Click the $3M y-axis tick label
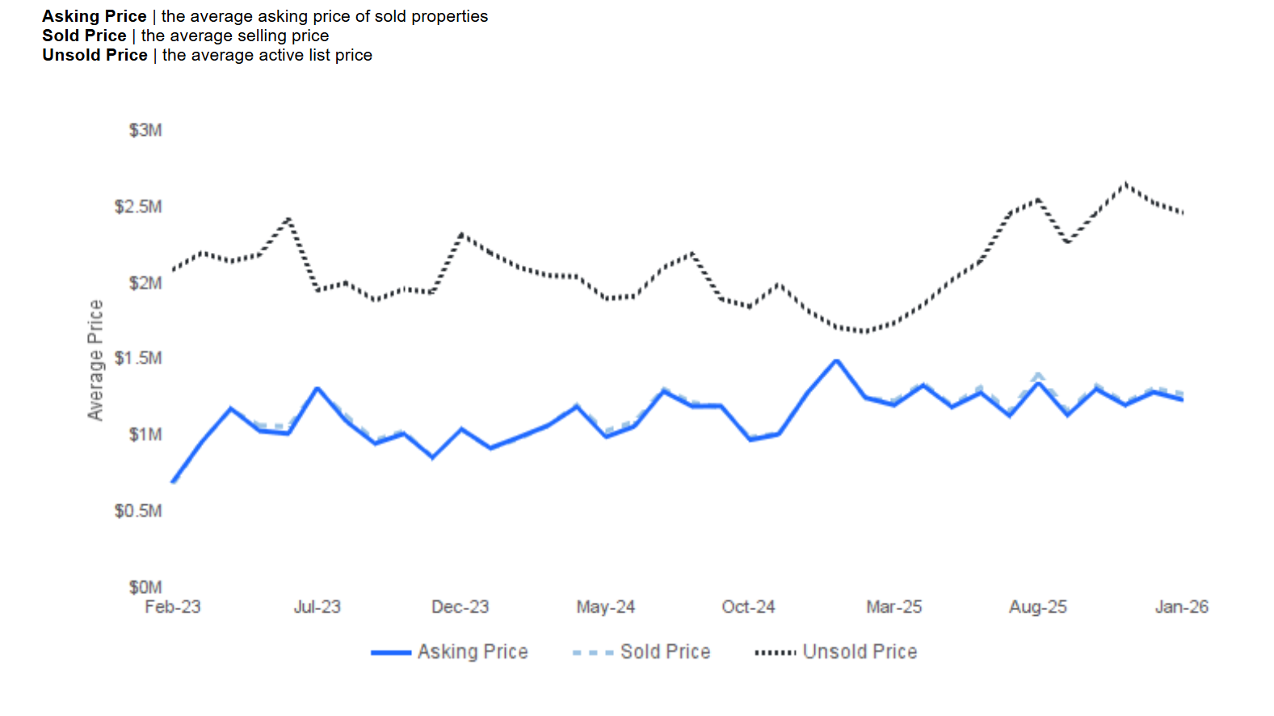The image size is (1274, 716). (x=145, y=130)
